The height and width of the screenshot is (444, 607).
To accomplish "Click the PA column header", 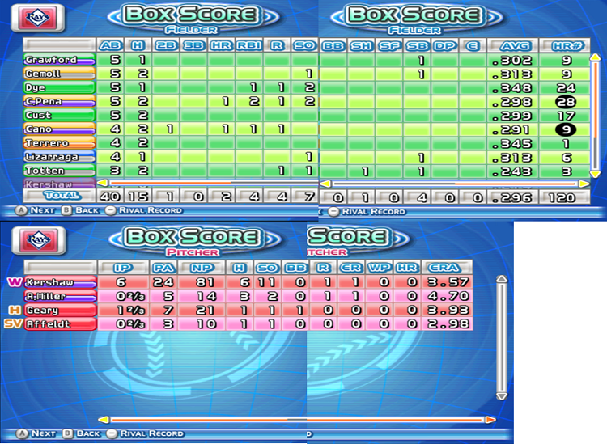I will coord(164,268).
